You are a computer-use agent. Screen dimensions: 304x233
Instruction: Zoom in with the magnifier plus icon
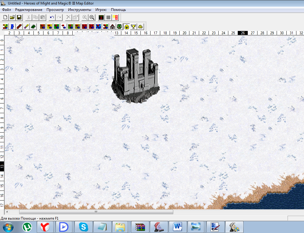pyautogui.click(x=85, y=17)
